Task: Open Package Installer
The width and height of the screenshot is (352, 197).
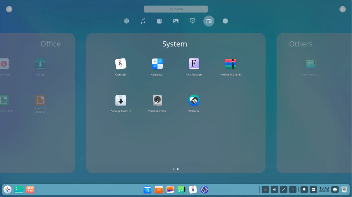Action: (x=120, y=100)
